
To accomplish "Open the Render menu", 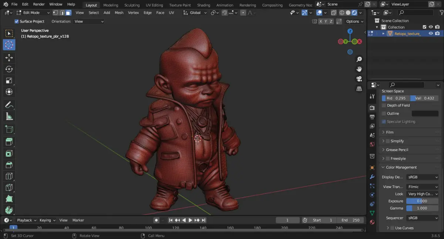I will 39,4.
